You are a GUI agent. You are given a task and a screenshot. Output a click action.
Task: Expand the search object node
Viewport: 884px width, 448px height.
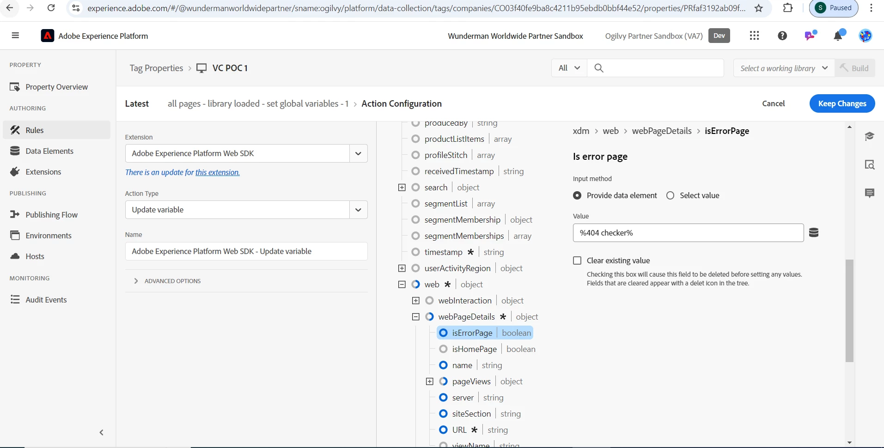tap(402, 187)
